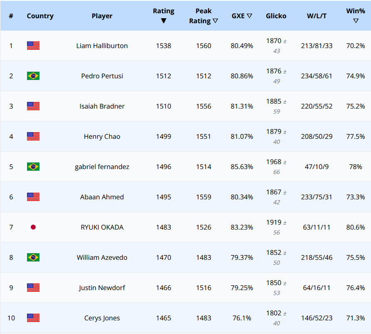Select player RYUKI OKADA

coord(102,227)
